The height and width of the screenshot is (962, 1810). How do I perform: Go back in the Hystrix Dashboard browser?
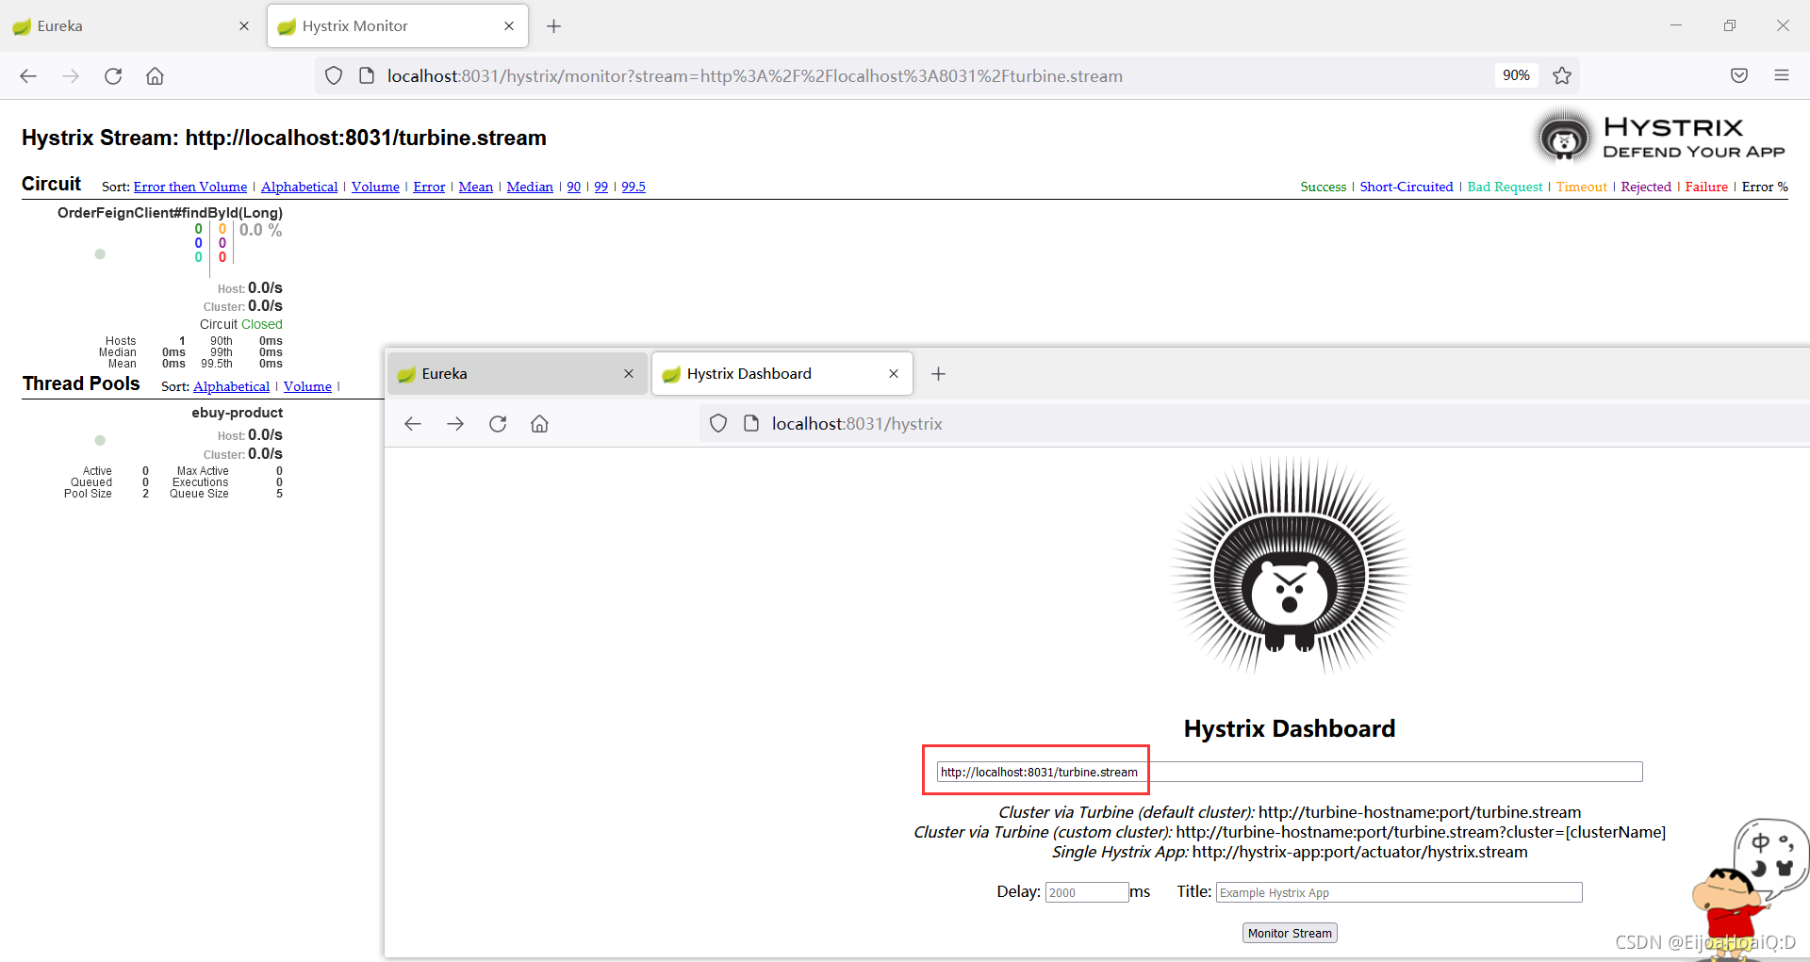[413, 424]
